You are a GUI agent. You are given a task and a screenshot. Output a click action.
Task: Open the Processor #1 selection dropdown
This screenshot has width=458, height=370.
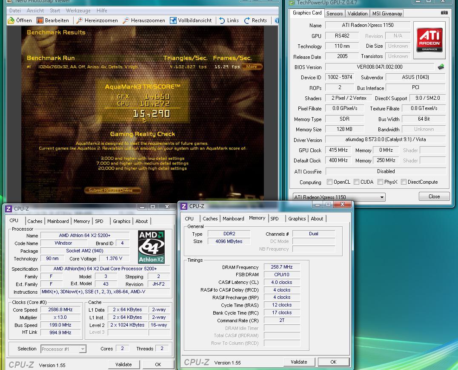[x=63, y=349]
